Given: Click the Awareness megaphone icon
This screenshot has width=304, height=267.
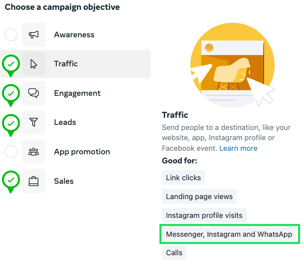Looking at the screenshot, I should coord(33,35).
